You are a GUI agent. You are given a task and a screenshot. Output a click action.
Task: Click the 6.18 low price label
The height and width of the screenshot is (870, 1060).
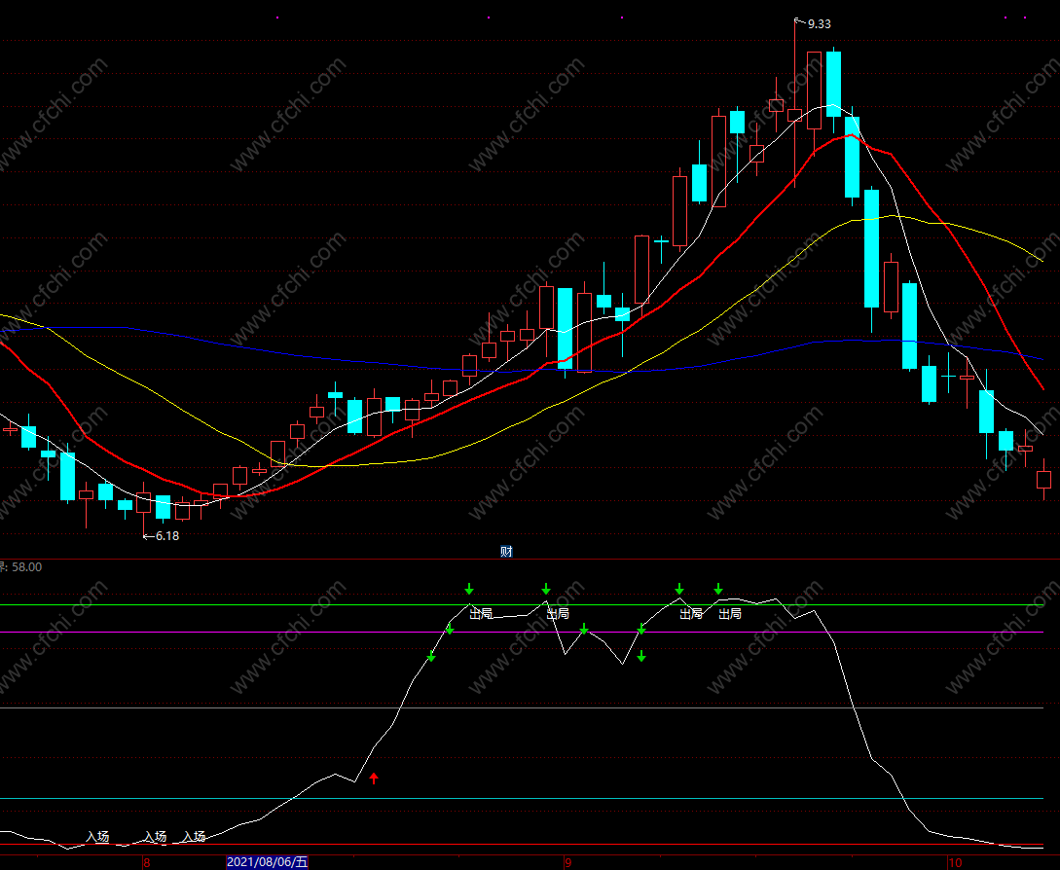(x=167, y=536)
